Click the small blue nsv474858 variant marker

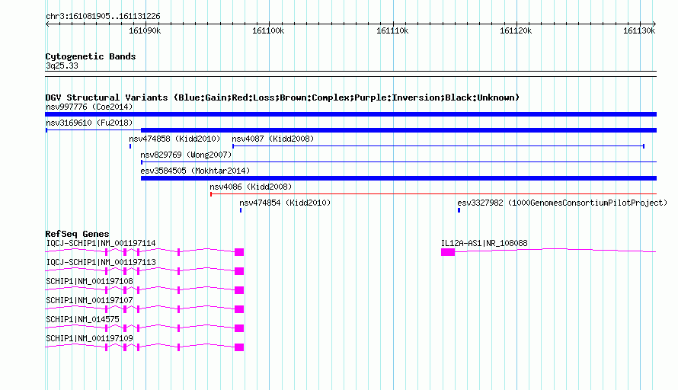coord(130,146)
